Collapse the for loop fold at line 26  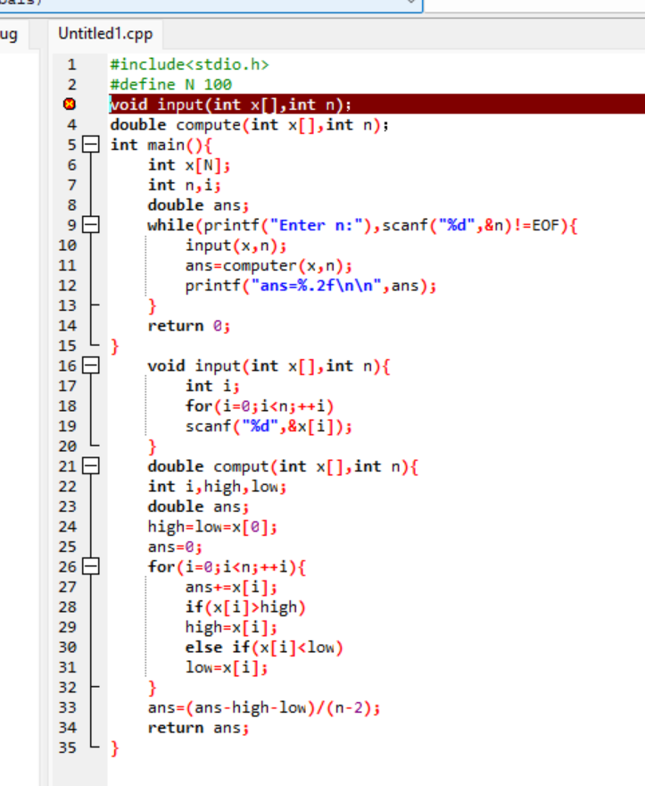pyautogui.click(x=91, y=566)
